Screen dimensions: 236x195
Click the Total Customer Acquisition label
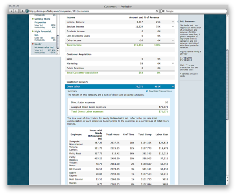(x=82, y=73)
